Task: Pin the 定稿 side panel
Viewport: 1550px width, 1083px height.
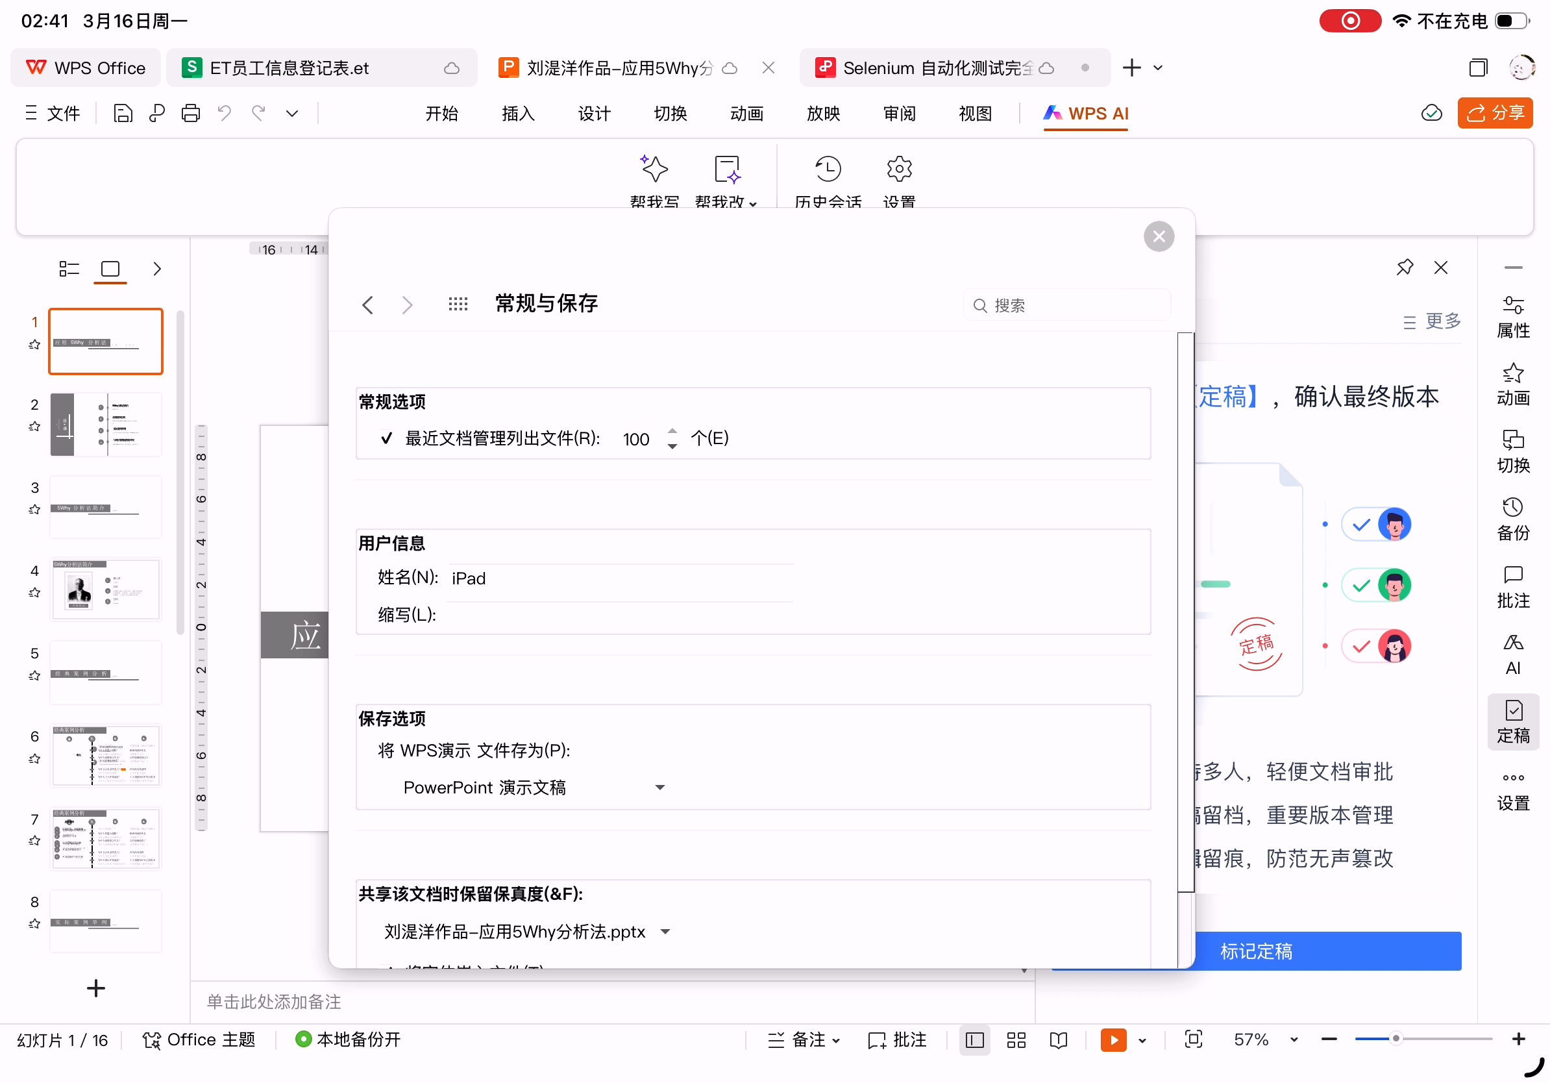Action: 1404,268
